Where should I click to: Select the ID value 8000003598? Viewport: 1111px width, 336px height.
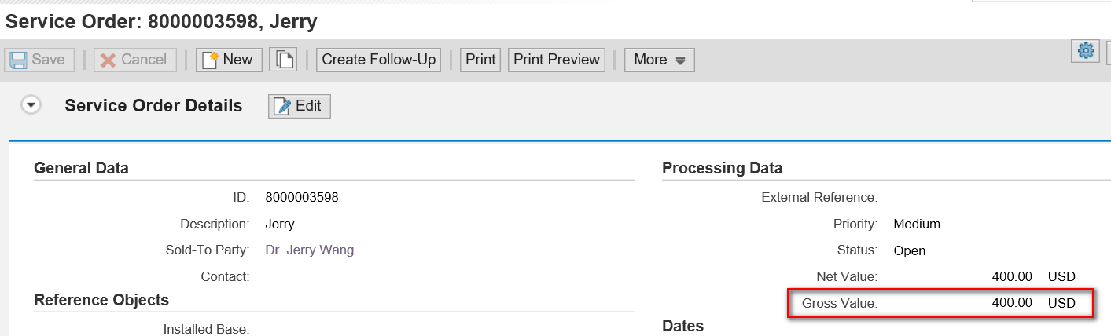pyautogui.click(x=302, y=197)
